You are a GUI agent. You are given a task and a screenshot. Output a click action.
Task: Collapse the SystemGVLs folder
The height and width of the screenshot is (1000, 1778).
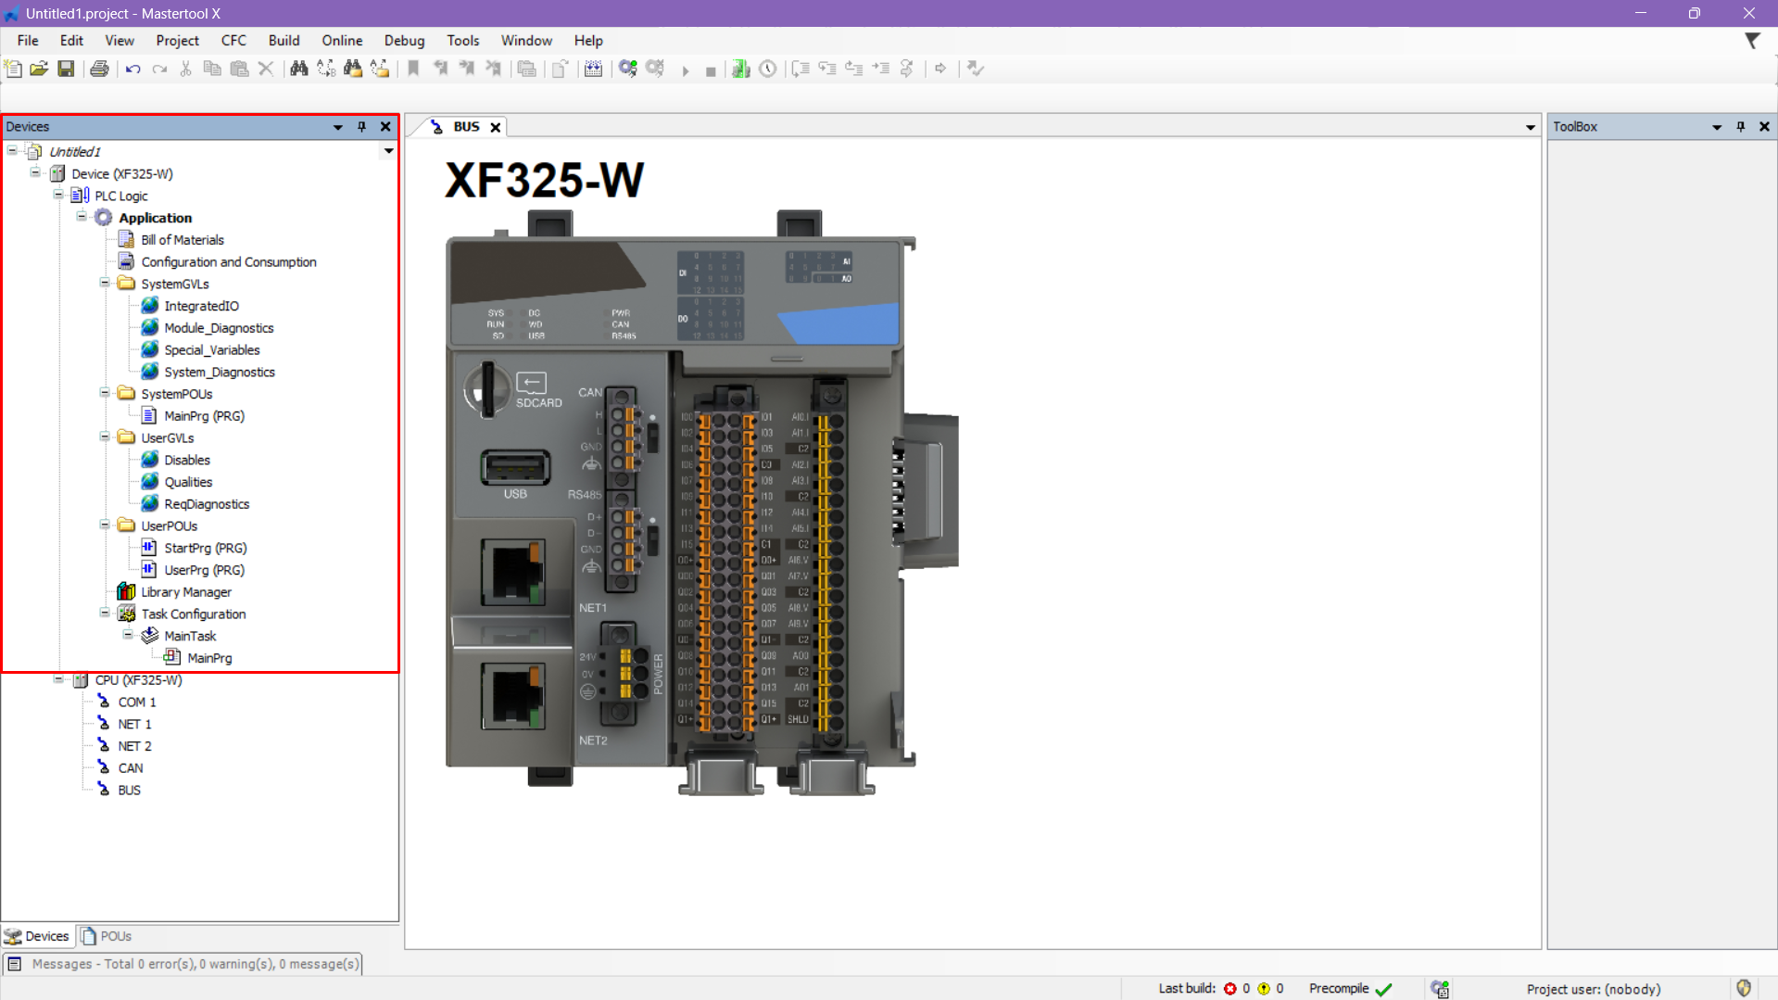105,284
